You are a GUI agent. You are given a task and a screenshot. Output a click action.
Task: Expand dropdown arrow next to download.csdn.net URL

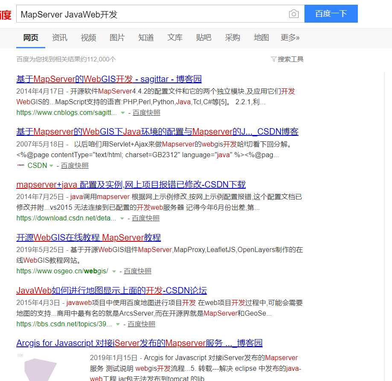coord(122,218)
